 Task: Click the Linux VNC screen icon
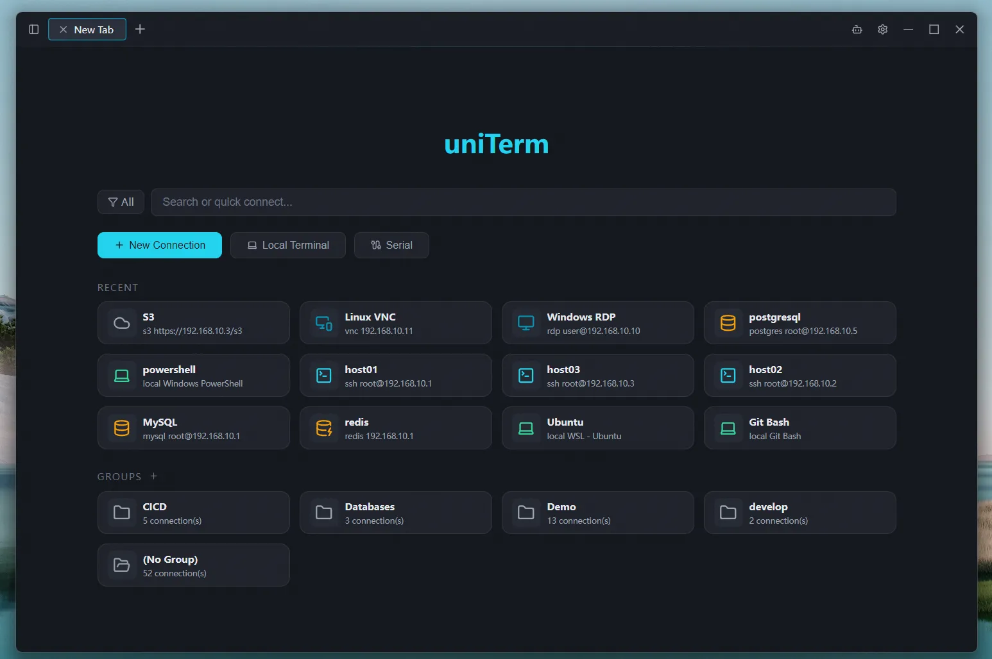[x=324, y=323]
